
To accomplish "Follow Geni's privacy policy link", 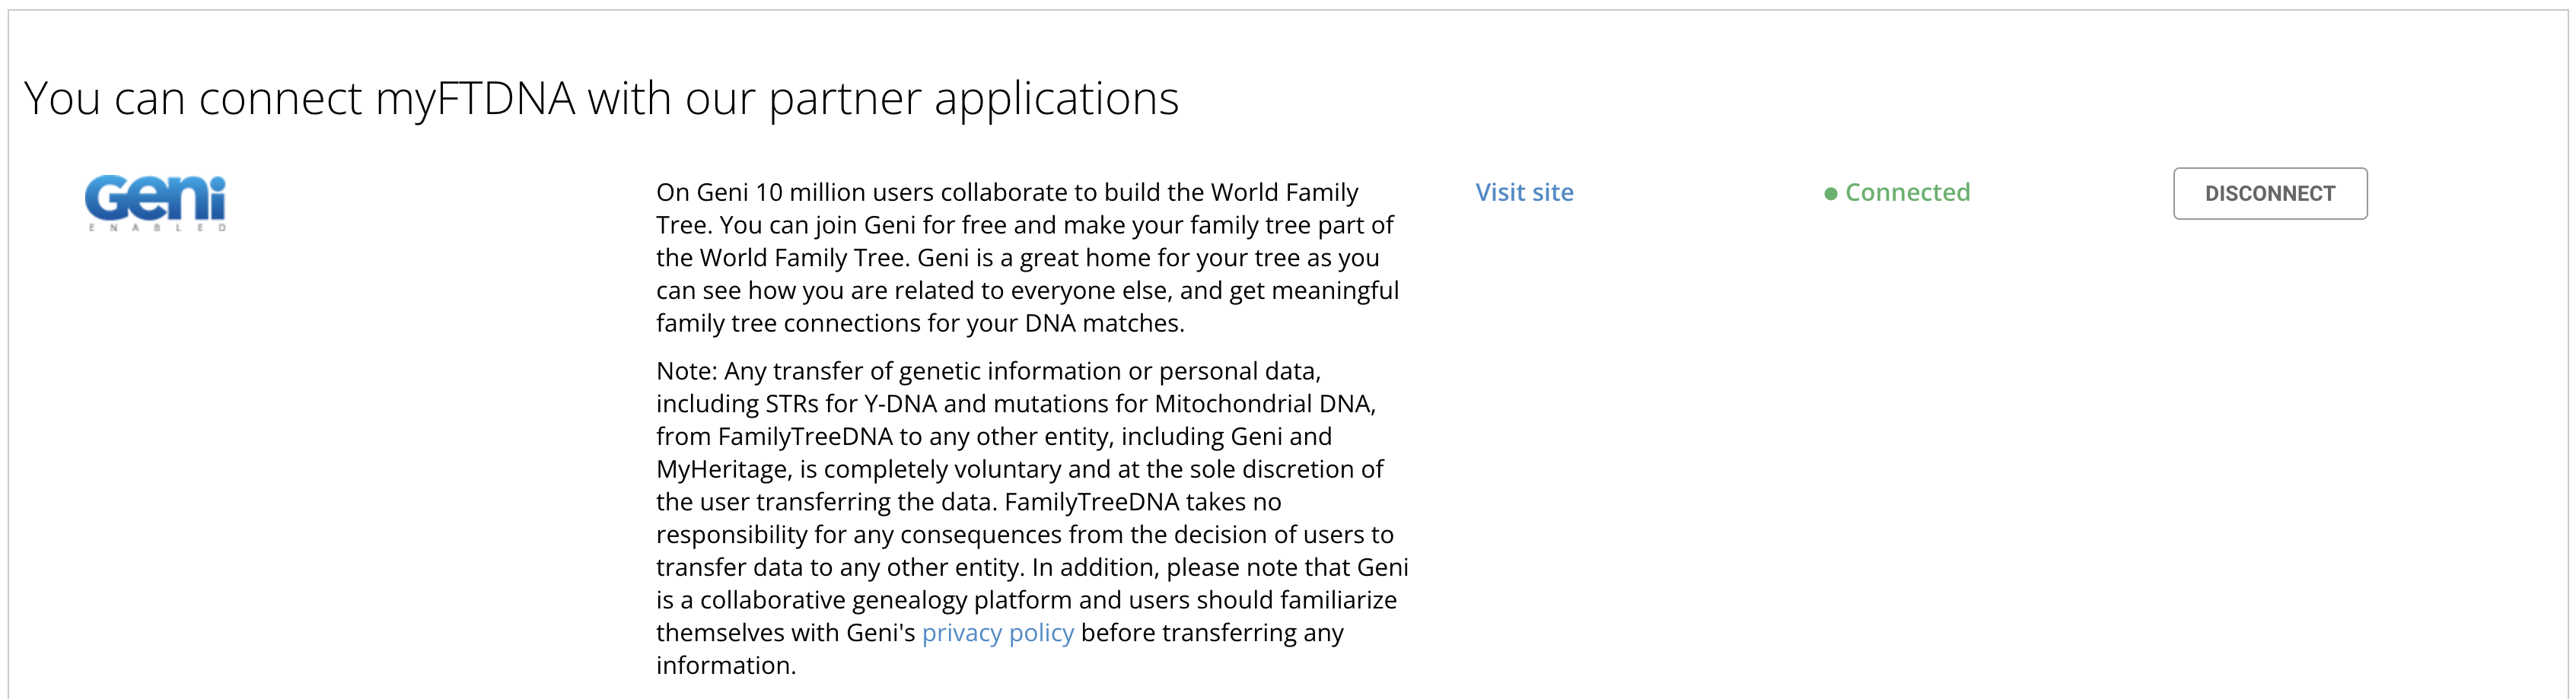I will tap(997, 633).
